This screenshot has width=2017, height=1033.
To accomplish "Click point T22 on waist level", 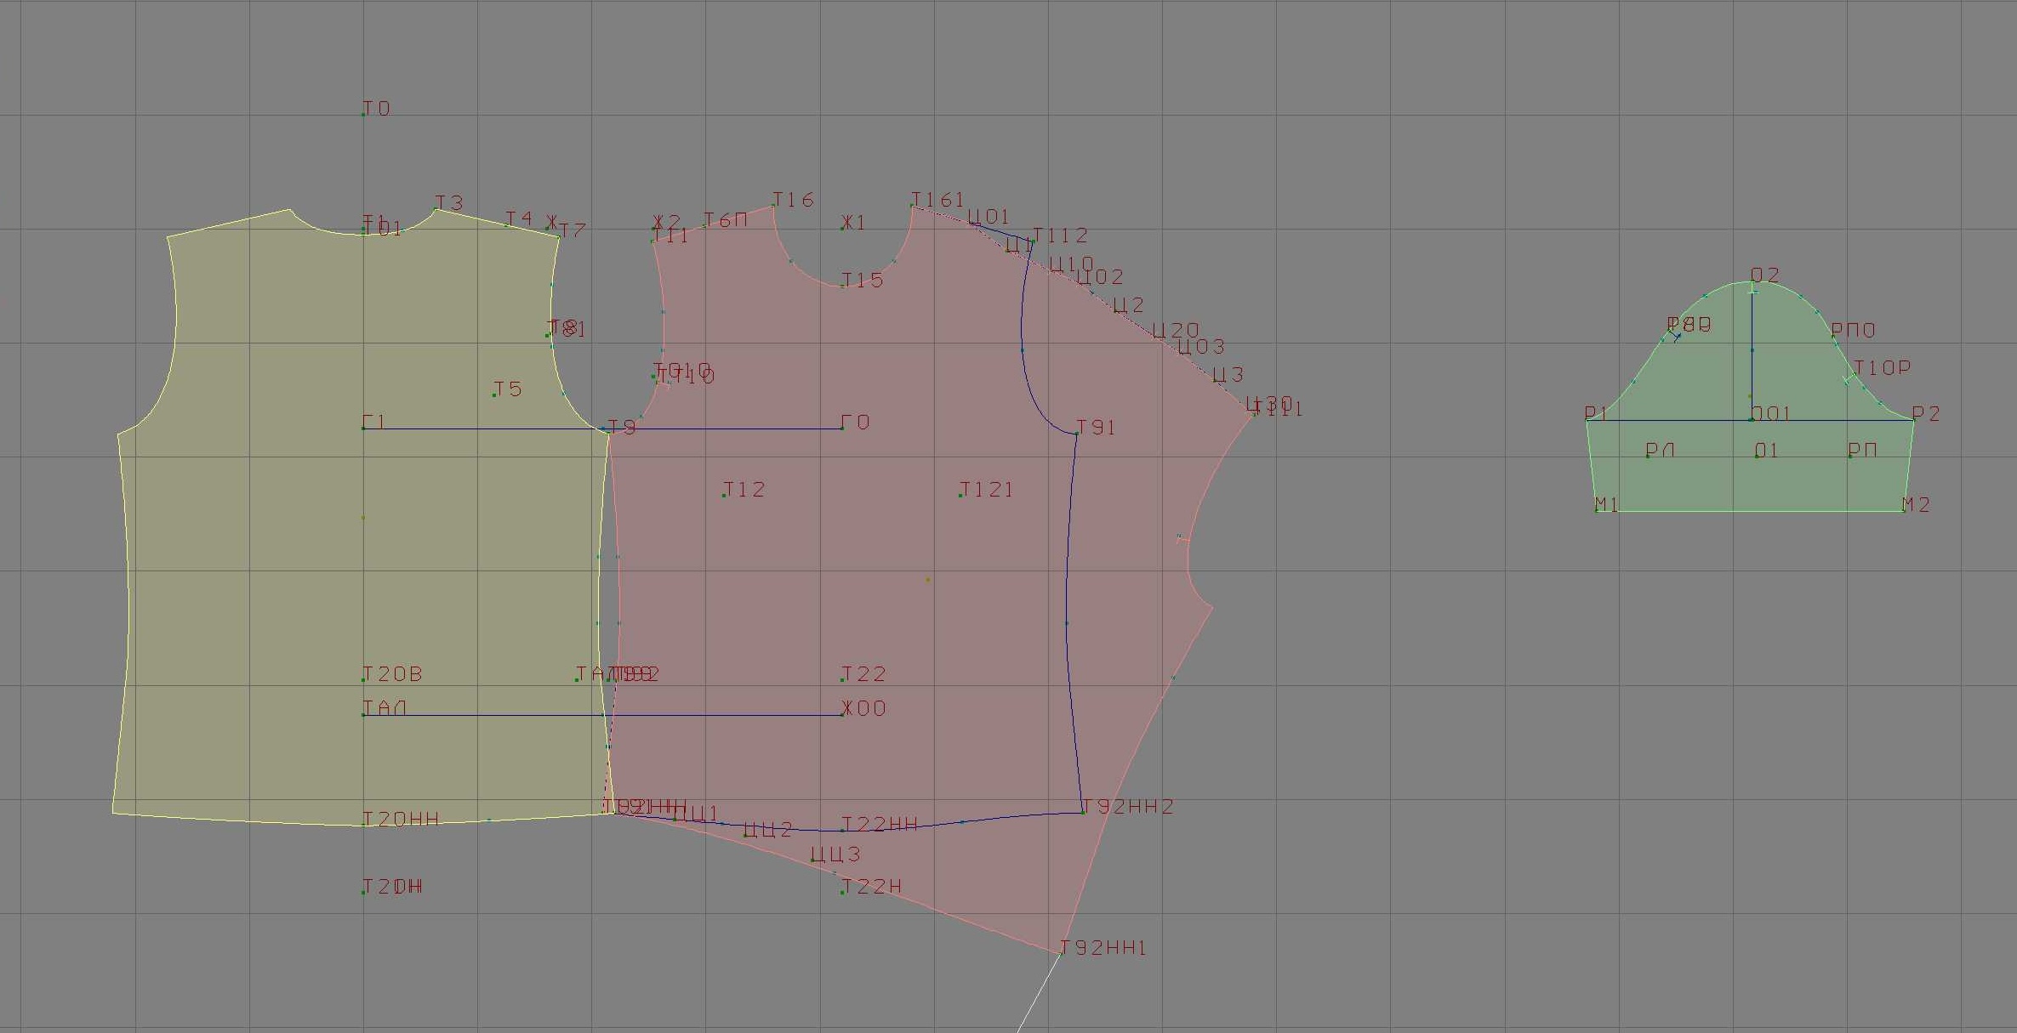I will point(842,680).
